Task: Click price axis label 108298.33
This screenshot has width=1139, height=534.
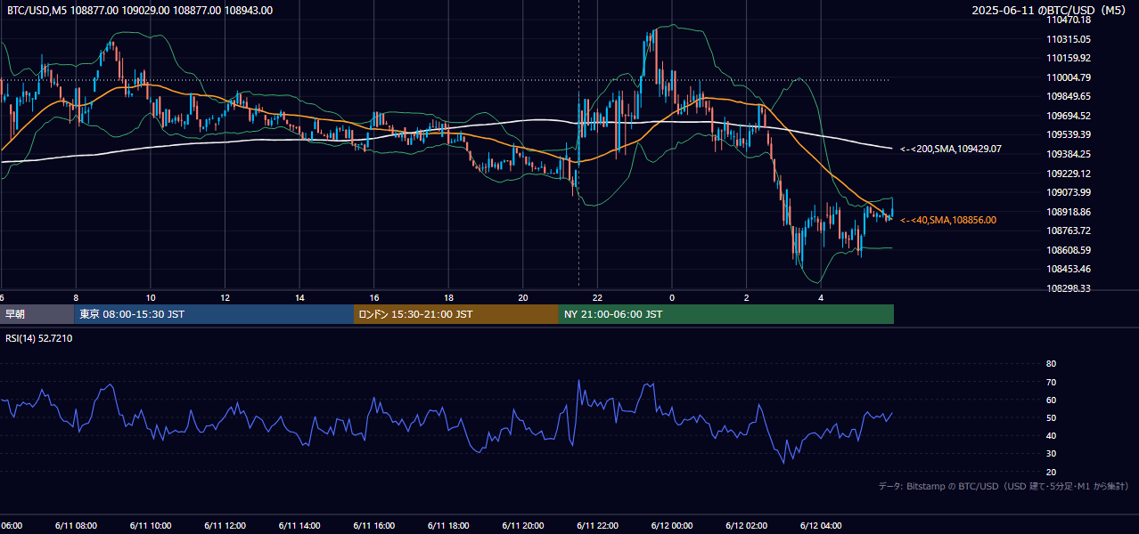Action: tap(1069, 288)
